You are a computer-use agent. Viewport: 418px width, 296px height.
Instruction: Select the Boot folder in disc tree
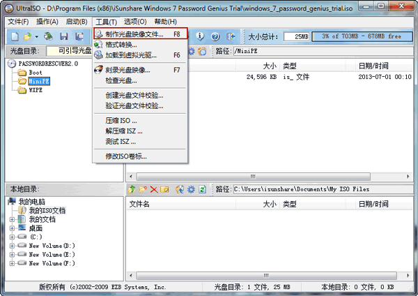[36, 73]
